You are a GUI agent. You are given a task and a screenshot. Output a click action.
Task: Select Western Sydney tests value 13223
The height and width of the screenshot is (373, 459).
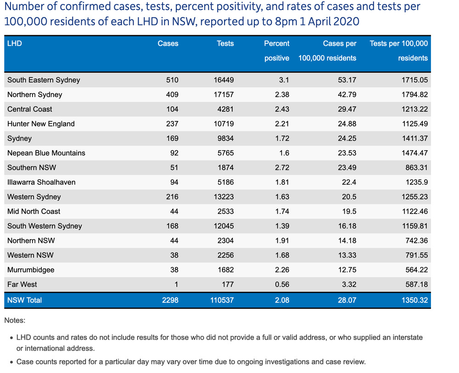click(x=224, y=197)
